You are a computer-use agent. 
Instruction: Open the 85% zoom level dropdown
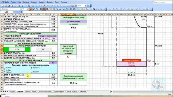[86, 6]
